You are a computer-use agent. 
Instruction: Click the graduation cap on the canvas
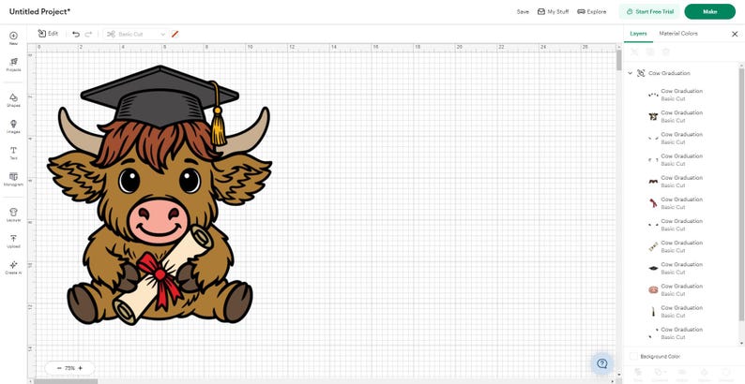(x=160, y=97)
